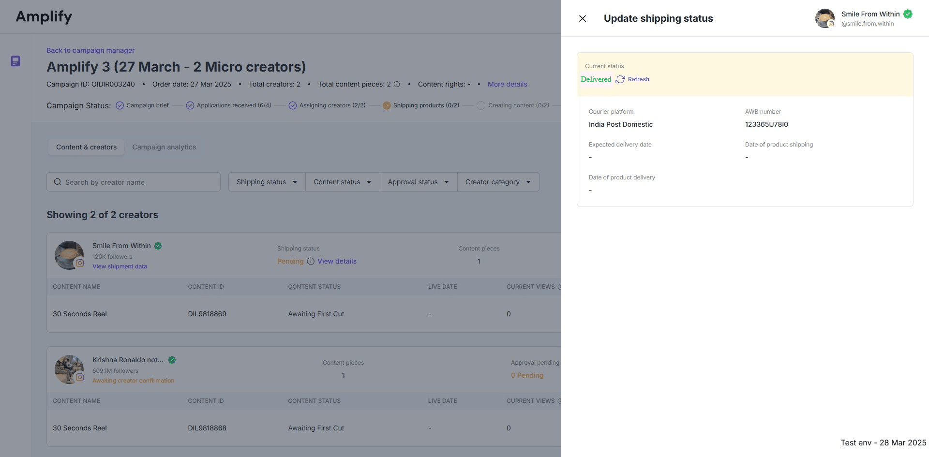Select the Creating content step circle
This screenshot has width=929, height=457.
pos(480,105)
